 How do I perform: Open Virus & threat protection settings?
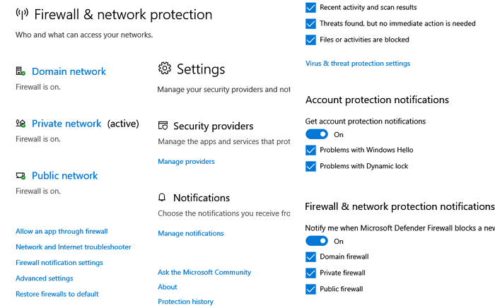pyautogui.click(x=358, y=64)
